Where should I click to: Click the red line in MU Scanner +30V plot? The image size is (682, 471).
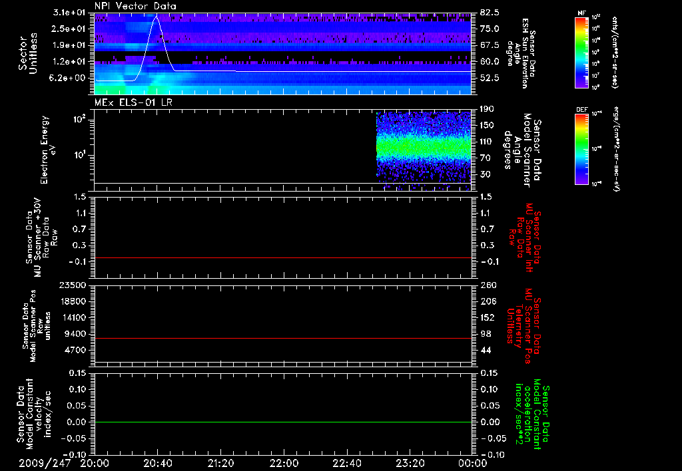pyautogui.click(x=283, y=257)
